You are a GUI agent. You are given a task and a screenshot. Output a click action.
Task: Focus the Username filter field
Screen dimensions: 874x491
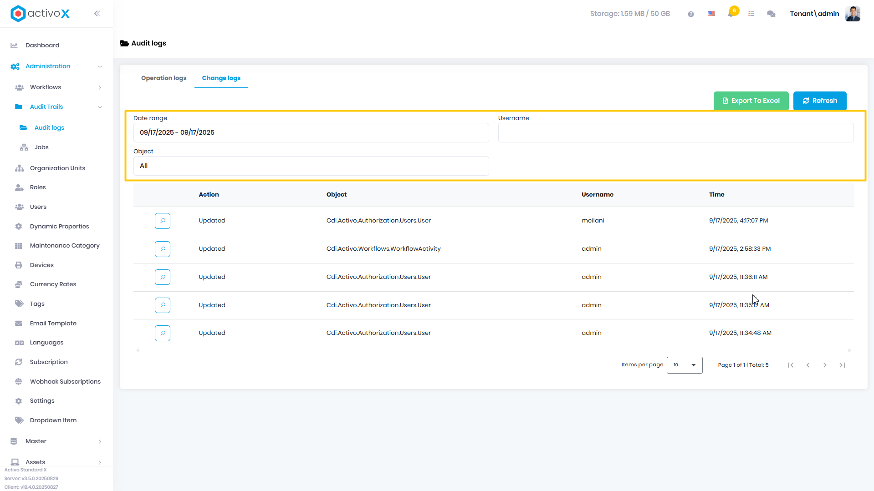[x=676, y=132]
